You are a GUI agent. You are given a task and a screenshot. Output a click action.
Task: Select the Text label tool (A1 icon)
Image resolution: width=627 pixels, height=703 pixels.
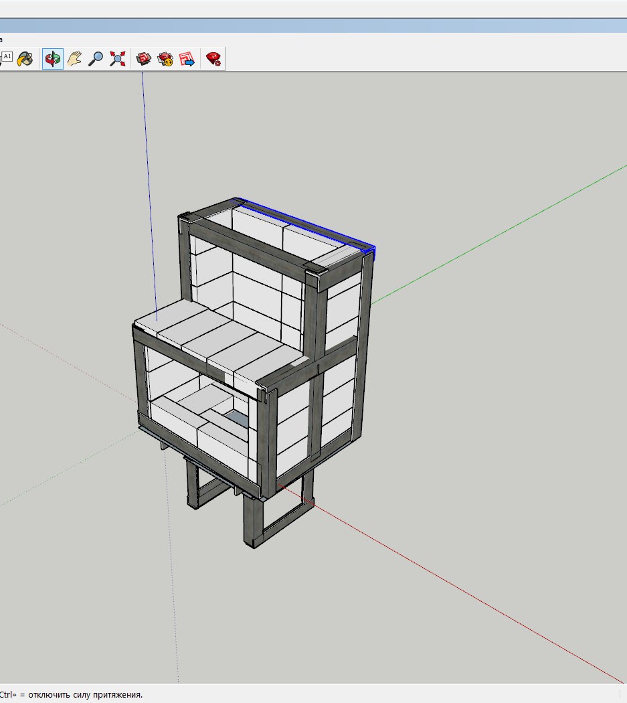pyautogui.click(x=6, y=58)
